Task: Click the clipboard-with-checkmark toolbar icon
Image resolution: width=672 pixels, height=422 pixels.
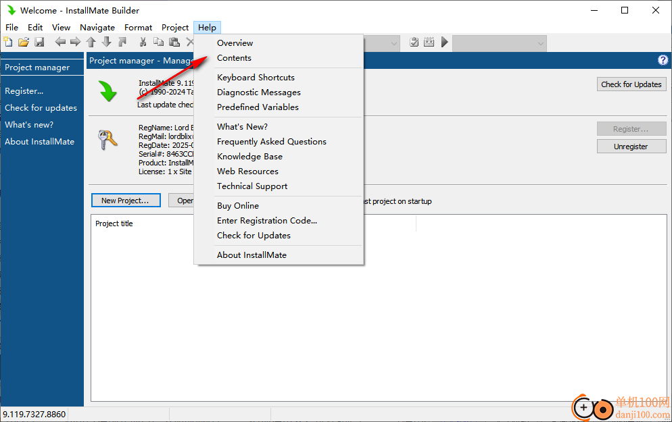Action: pyautogui.click(x=414, y=42)
